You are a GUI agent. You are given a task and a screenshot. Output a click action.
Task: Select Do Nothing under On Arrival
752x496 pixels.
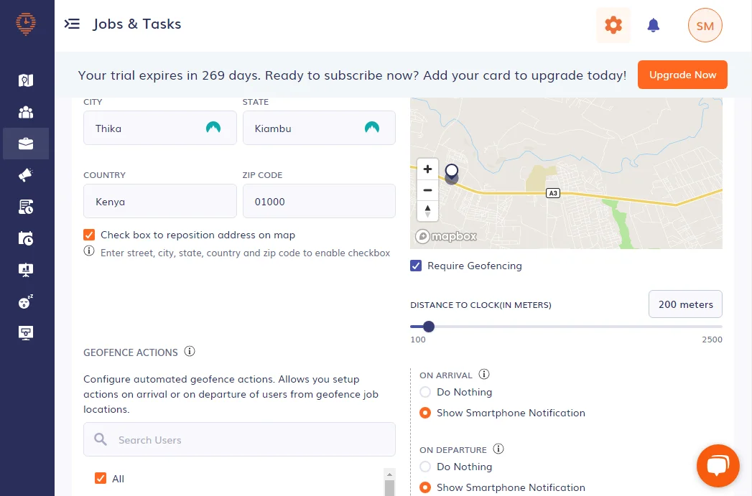(x=425, y=392)
